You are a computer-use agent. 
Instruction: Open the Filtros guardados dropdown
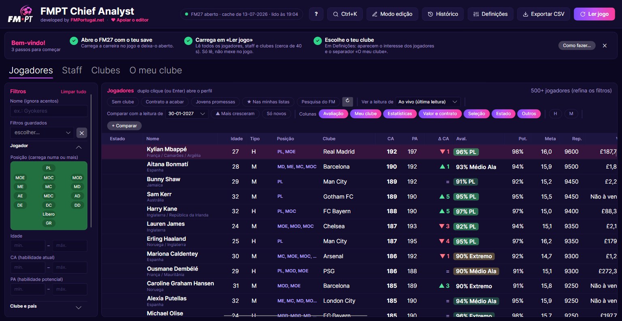click(x=42, y=133)
